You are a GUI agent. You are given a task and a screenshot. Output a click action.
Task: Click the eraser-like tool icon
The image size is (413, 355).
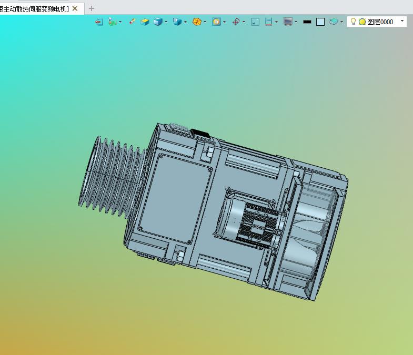click(x=132, y=22)
